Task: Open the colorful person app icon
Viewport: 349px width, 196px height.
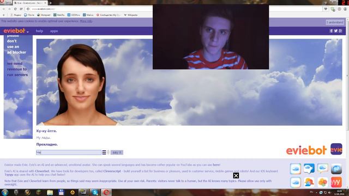Action: click(x=309, y=182)
